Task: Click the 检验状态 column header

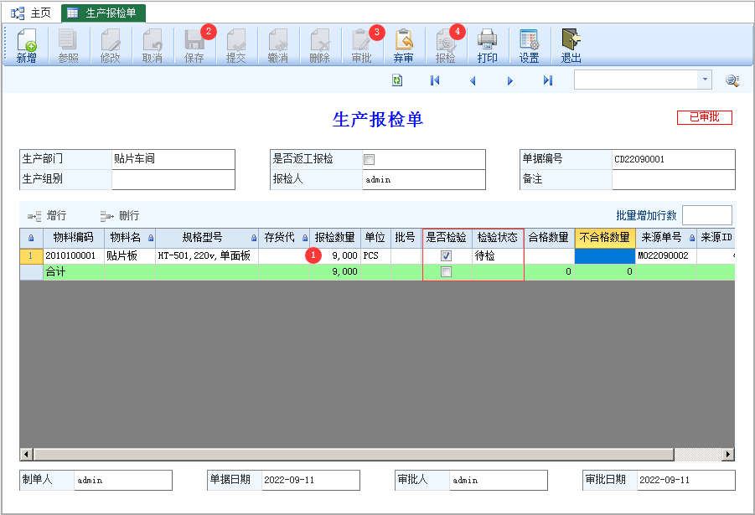Action: pyautogui.click(x=498, y=238)
